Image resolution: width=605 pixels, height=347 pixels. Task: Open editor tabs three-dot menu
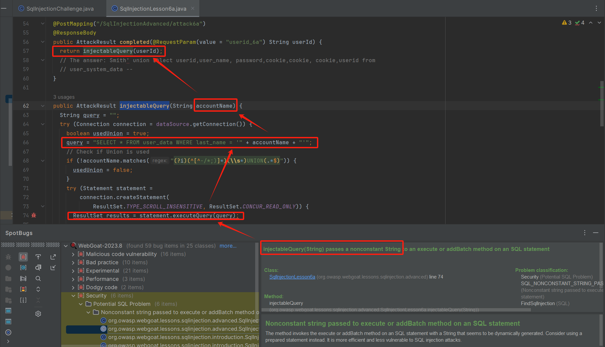[x=596, y=8]
